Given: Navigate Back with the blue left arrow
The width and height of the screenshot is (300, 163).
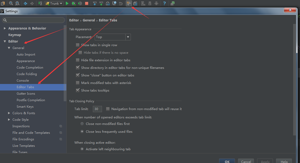Looking at the screenshot, I should 25,3.
